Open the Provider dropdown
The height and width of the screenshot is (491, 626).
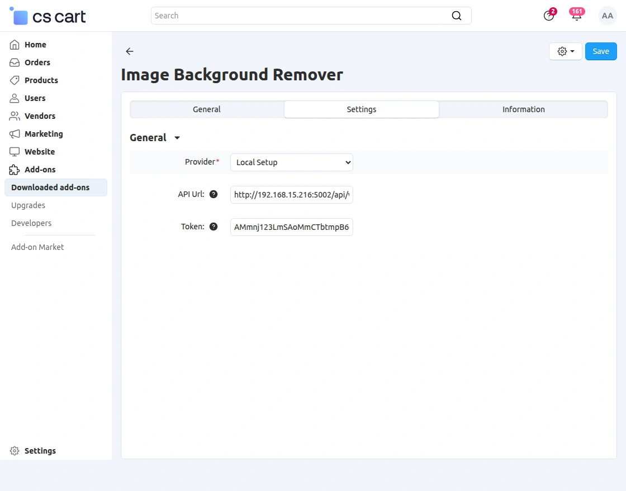291,162
